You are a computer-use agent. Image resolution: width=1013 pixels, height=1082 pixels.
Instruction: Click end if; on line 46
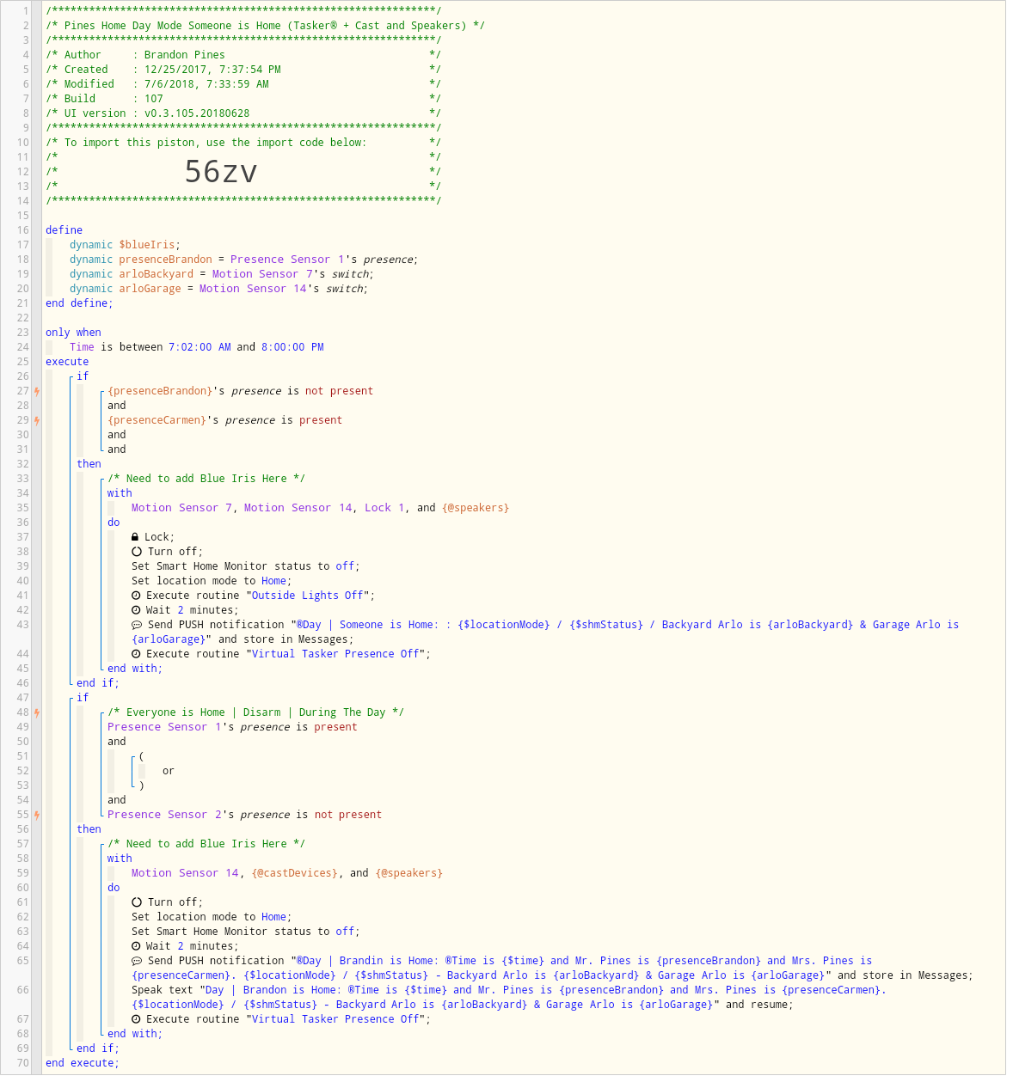click(98, 683)
